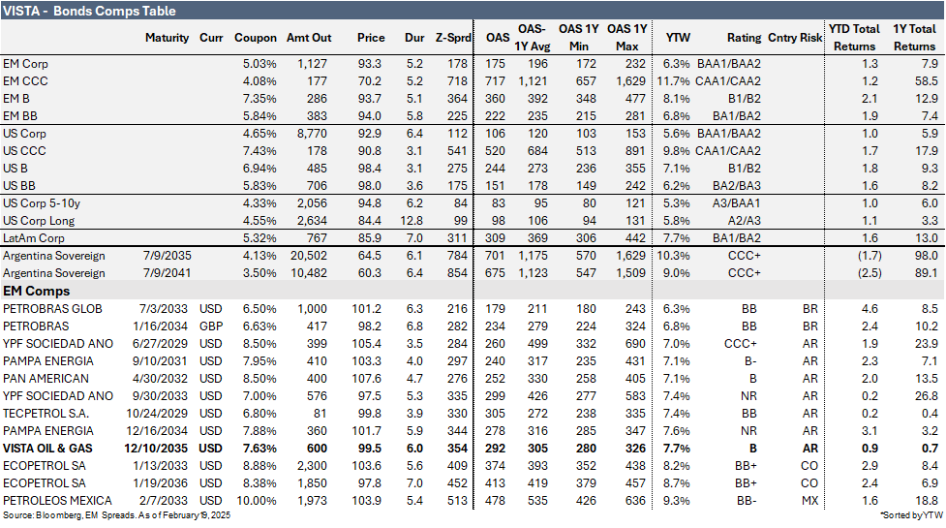Click the 'EM CCC' row label
Viewport: 946px width, 528px height.
tap(25, 81)
